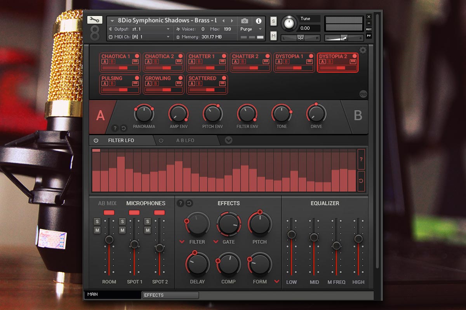Toggle the A B LFO power button
The height and width of the screenshot is (310, 466).
(161, 140)
